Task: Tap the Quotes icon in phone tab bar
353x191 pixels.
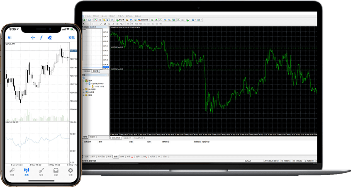Action: [x=12, y=172]
